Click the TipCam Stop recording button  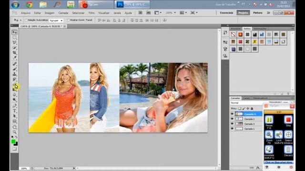coord(288,120)
